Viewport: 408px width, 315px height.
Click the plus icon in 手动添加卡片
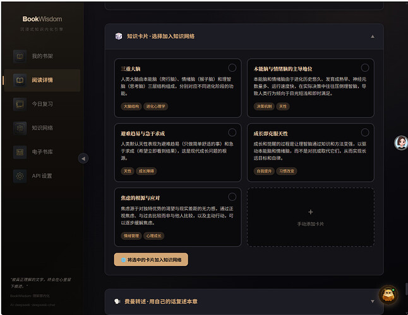click(311, 212)
